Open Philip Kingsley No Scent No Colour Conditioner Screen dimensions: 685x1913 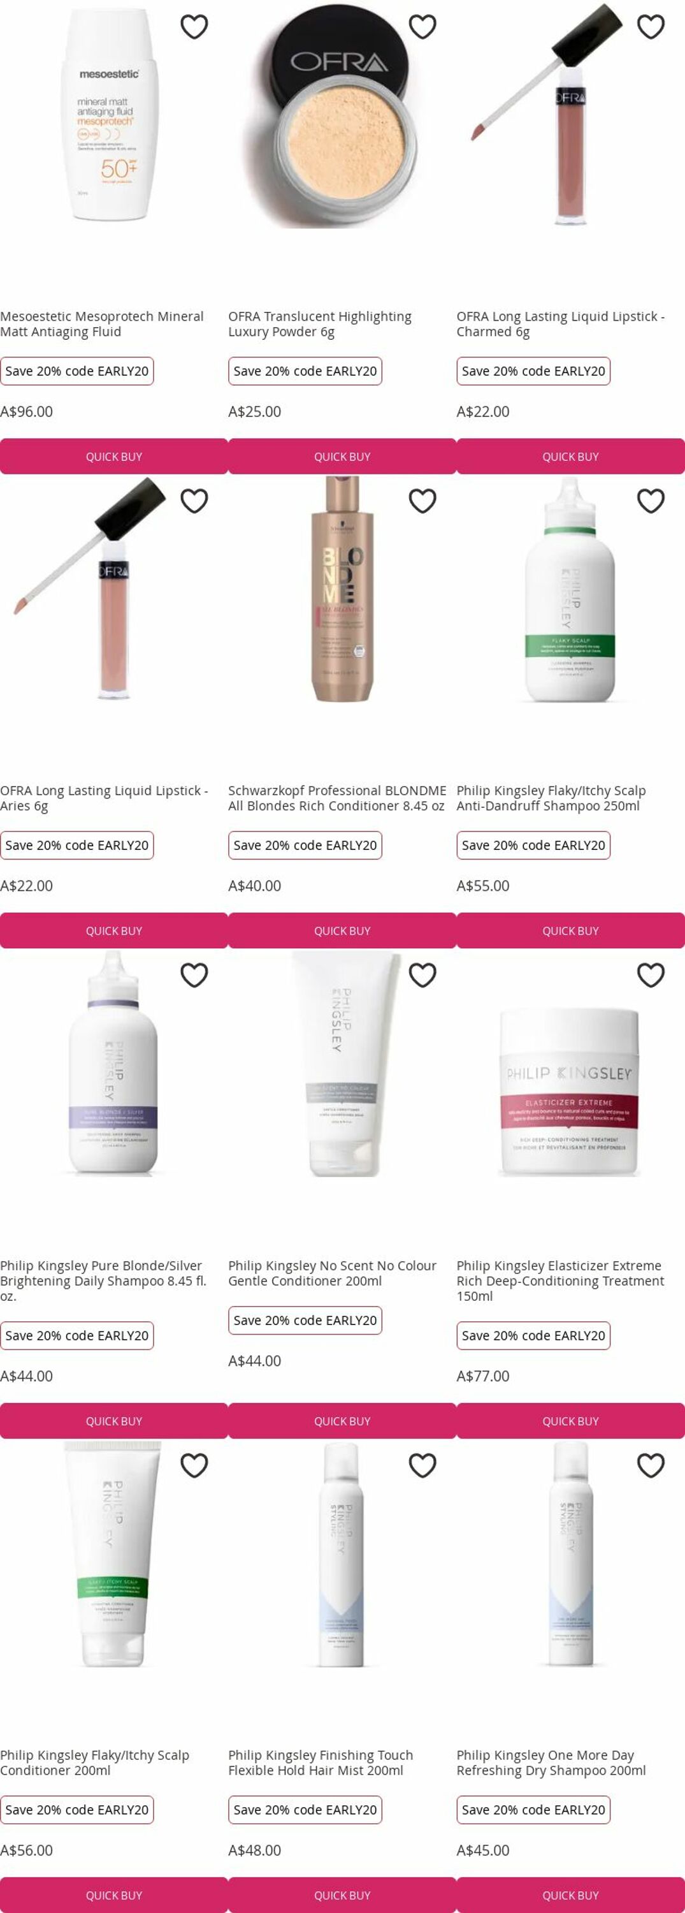(x=333, y=1273)
